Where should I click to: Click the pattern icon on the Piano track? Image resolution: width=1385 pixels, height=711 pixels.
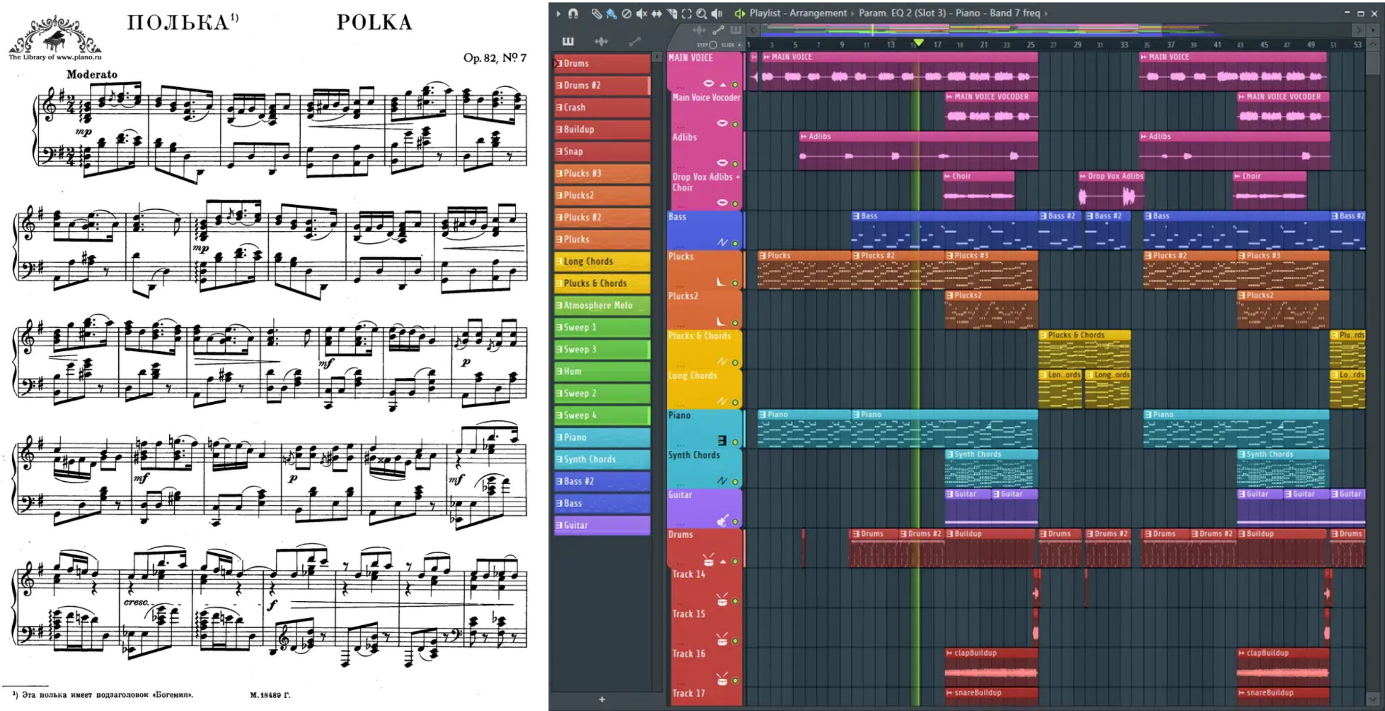722,441
